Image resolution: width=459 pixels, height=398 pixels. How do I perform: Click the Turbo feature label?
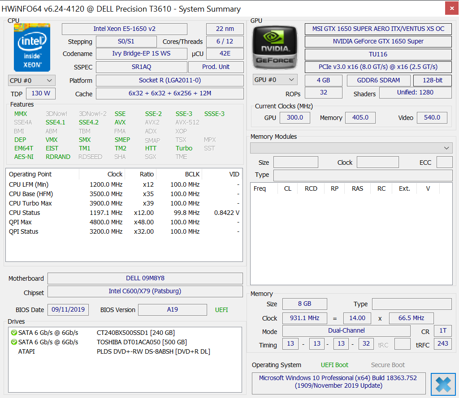click(x=184, y=148)
